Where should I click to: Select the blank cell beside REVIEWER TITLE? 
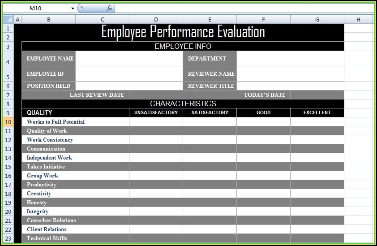tap(290, 86)
